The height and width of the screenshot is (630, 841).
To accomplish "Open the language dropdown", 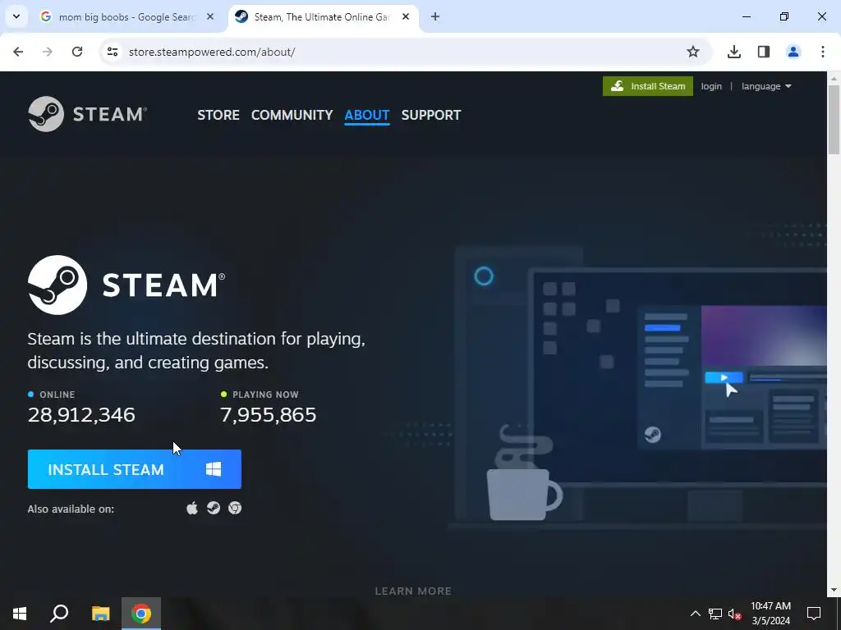I will coord(766,86).
